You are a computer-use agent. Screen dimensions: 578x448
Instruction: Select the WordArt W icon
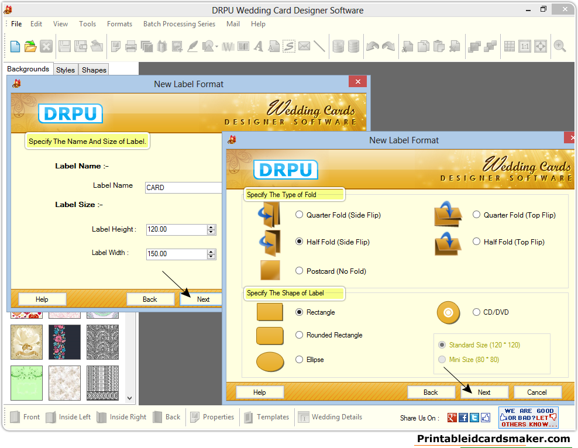(x=228, y=46)
